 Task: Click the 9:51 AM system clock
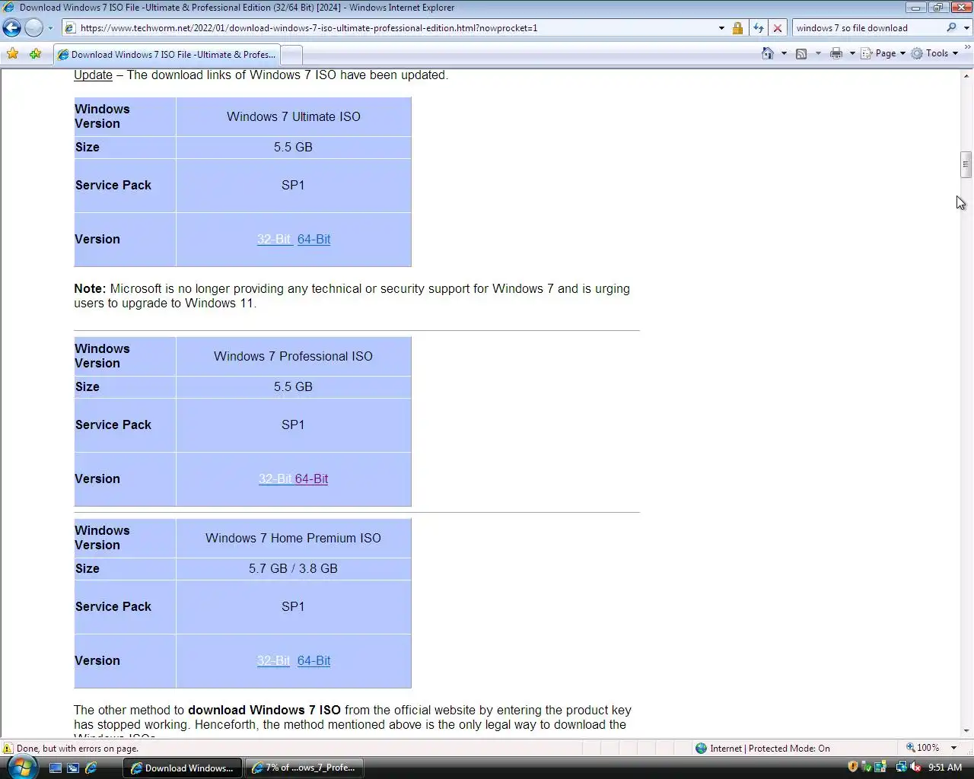click(x=945, y=768)
